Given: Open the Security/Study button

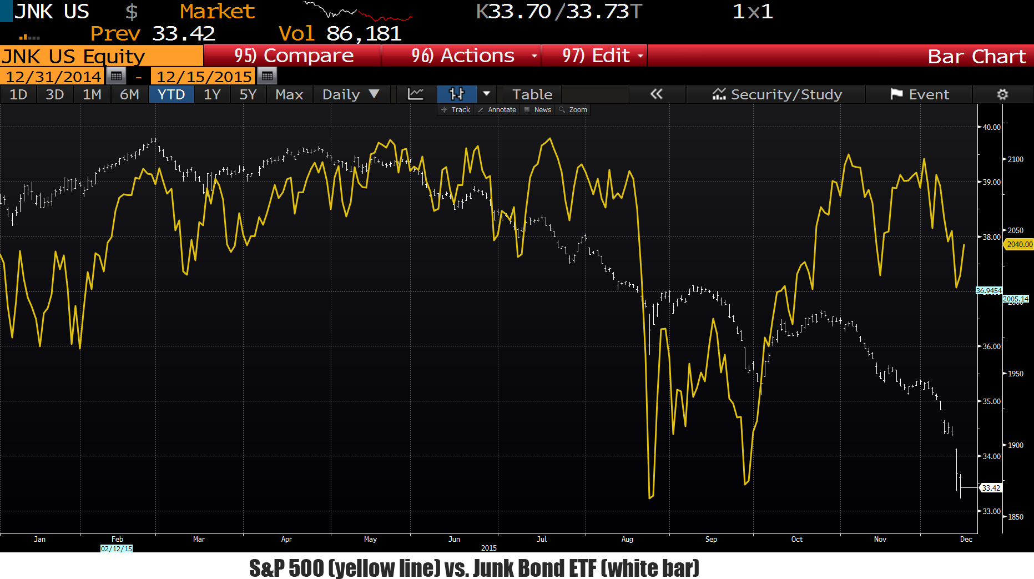Looking at the screenshot, I should pos(776,94).
